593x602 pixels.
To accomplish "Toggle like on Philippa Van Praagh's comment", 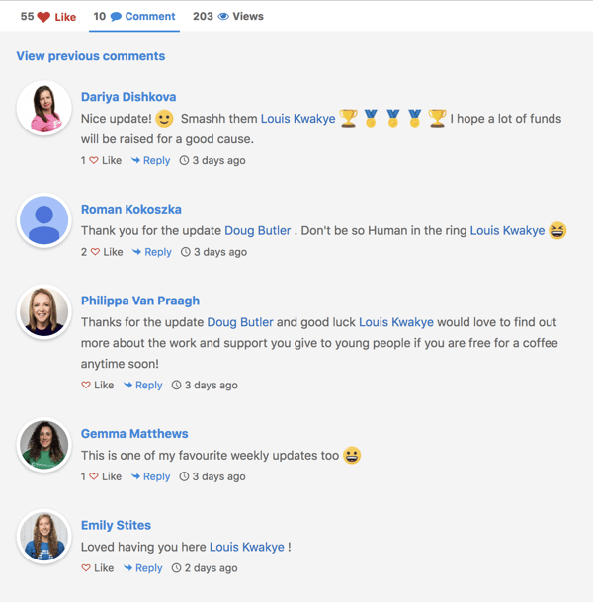I will click(86, 385).
